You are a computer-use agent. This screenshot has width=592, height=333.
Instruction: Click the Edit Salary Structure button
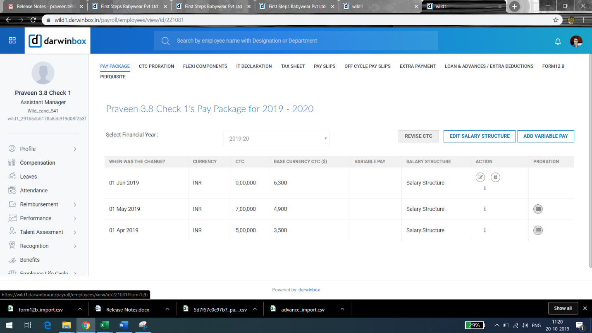tap(480, 136)
